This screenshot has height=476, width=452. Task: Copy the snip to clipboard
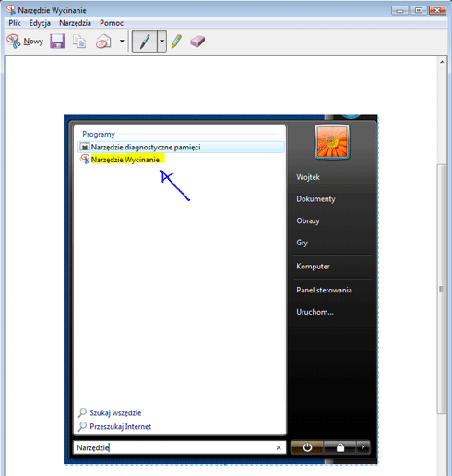(79, 42)
